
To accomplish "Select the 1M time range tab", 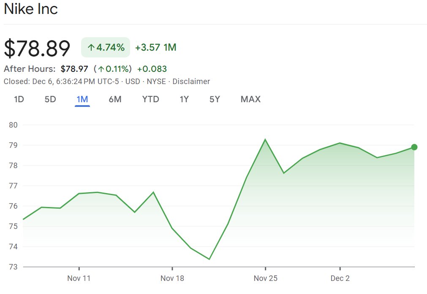I will tap(82, 99).
